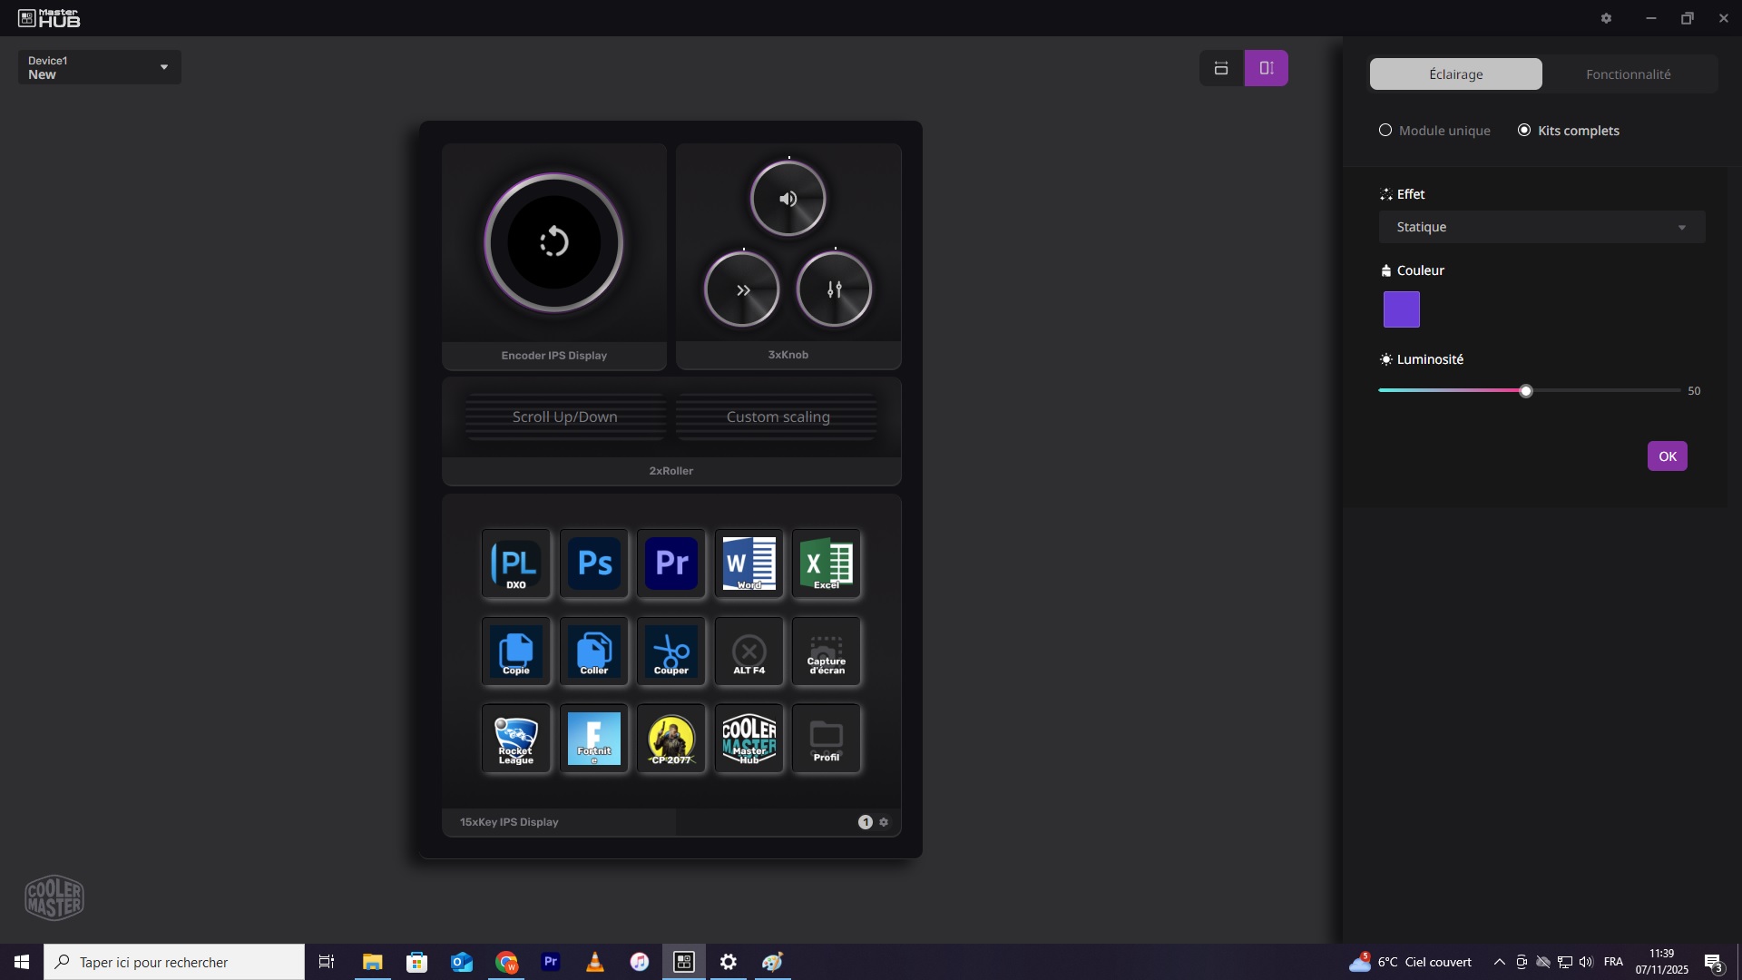Select the Premiere Pro key

pos(671,563)
